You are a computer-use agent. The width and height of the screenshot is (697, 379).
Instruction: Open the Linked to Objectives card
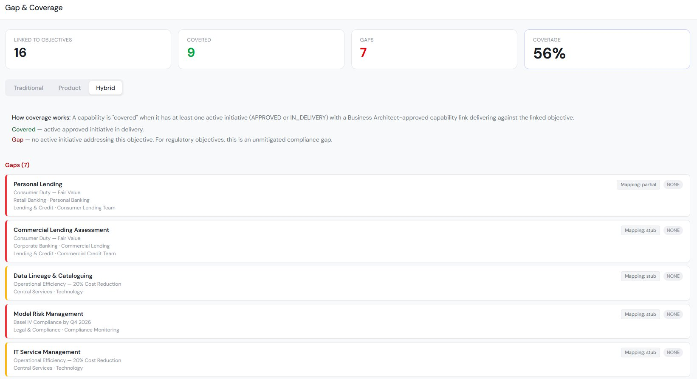pos(88,49)
